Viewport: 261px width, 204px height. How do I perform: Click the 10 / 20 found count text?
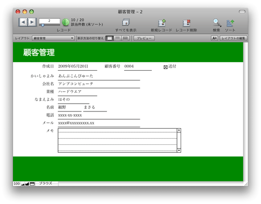coord(77,20)
